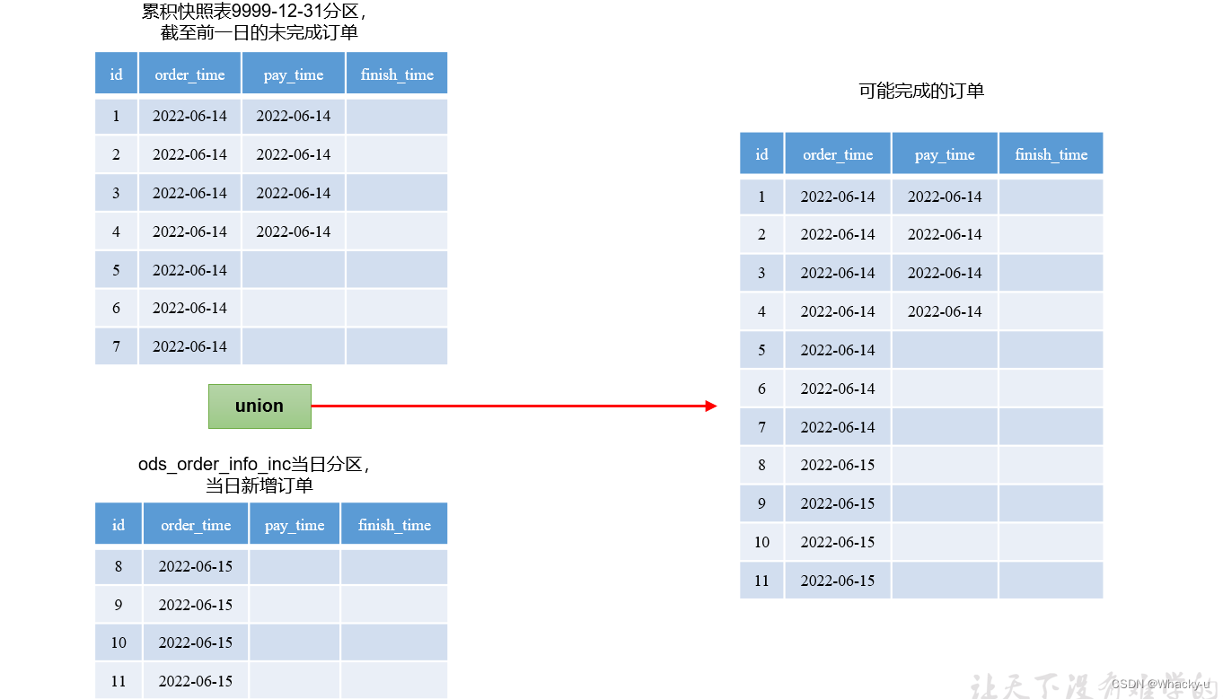The width and height of the screenshot is (1223, 699).
Task: Click order_time header in 可能完成的订单 table
Action: (838, 153)
